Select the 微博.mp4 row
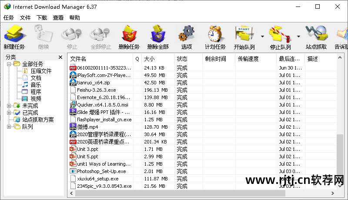The image size is (348, 200). (x=202, y=127)
